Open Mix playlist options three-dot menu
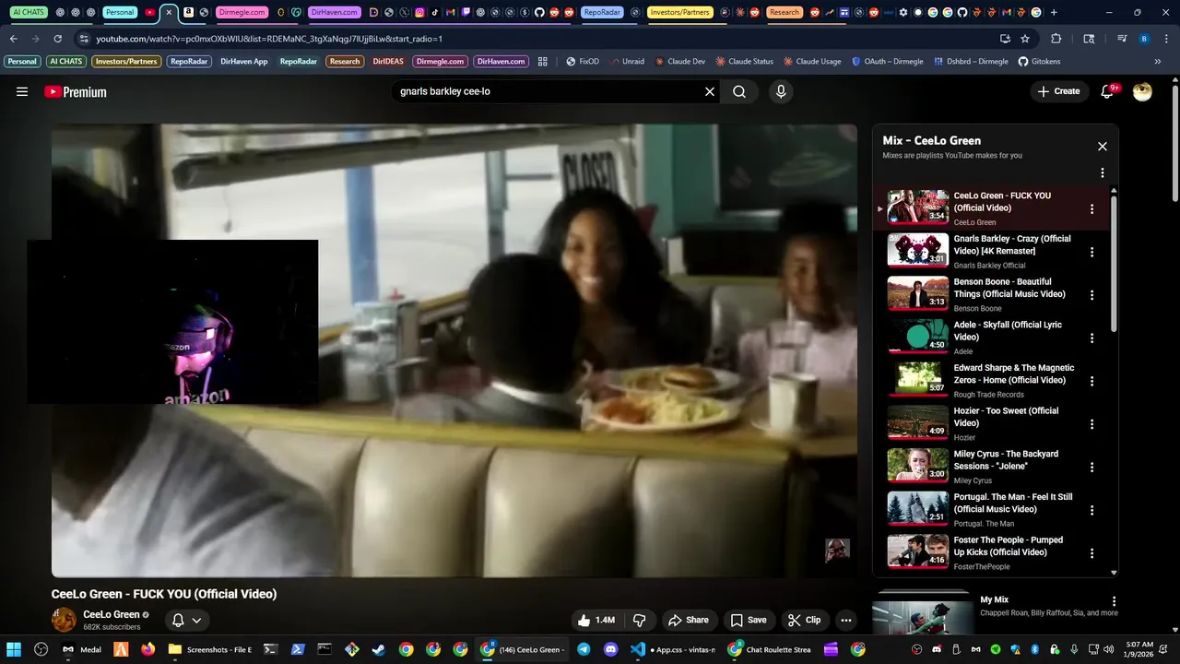This screenshot has height=664, width=1180. (1102, 172)
